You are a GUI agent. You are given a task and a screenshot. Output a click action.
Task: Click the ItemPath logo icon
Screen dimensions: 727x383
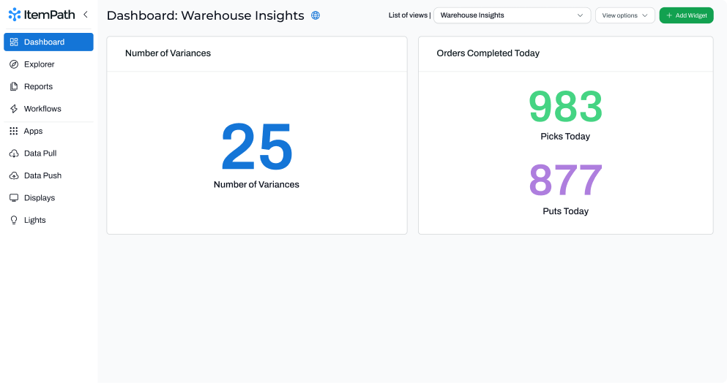[x=15, y=15]
